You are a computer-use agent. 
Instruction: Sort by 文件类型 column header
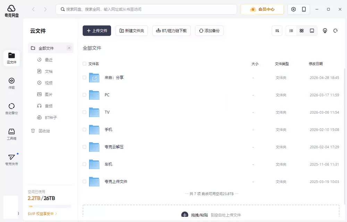point(282,64)
